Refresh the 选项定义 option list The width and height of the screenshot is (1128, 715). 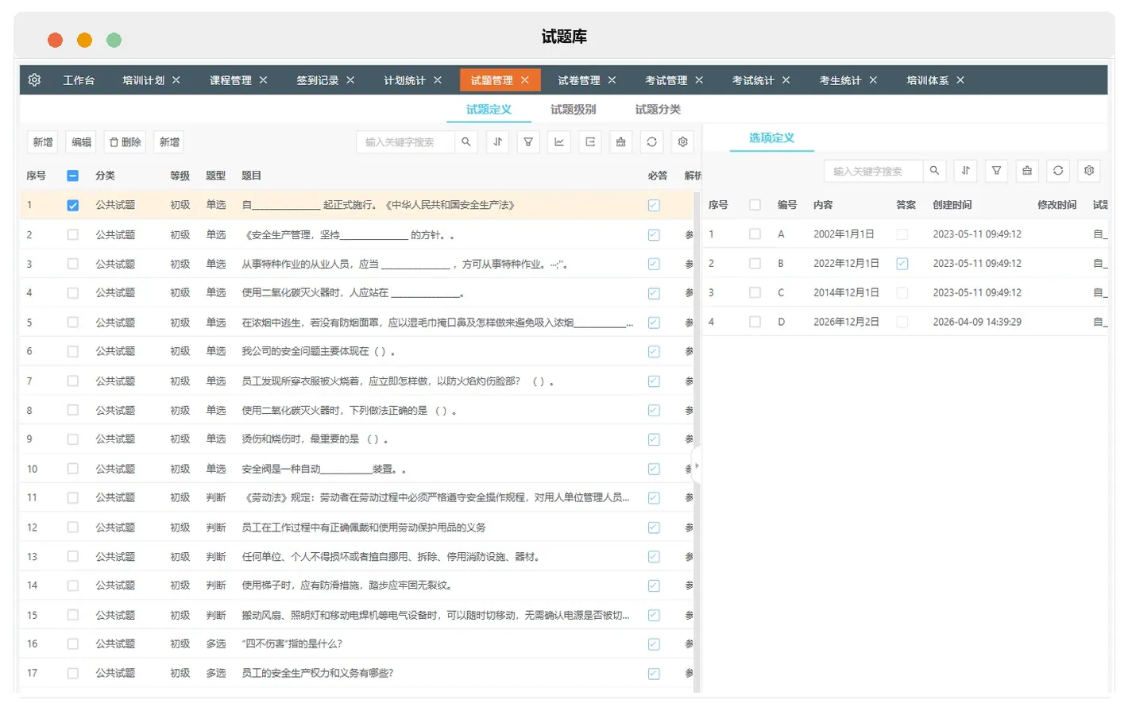tap(1058, 171)
